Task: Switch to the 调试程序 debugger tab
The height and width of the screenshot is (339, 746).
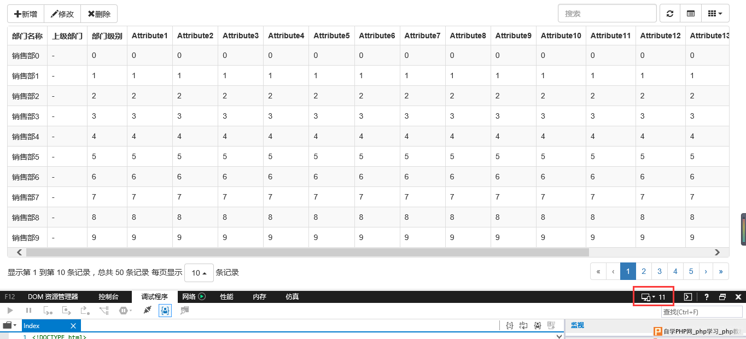Action: click(154, 297)
